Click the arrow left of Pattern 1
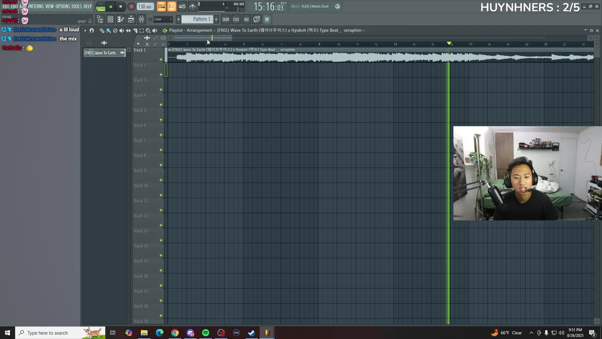This screenshot has width=602, height=339. tap(178, 19)
